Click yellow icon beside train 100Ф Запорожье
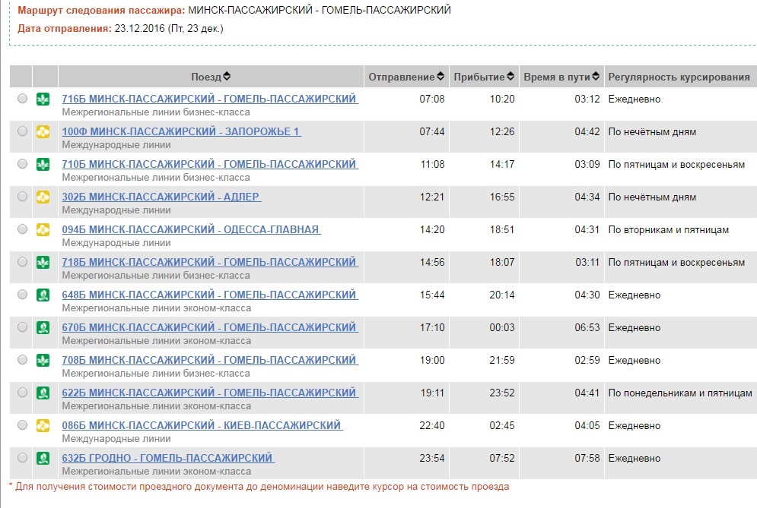The image size is (757, 508). [x=44, y=131]
